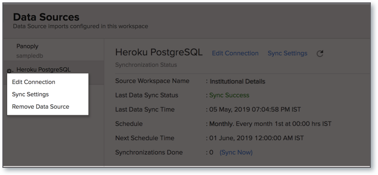Viewport: 378px width, 175px height.
Task: Click the Last Data Sync Time value
Action: click(255, 110)
